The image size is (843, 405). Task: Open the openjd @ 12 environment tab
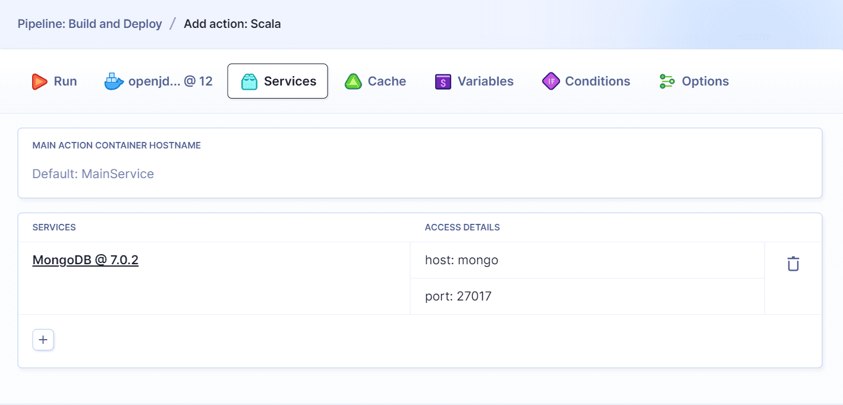[158, 81]
